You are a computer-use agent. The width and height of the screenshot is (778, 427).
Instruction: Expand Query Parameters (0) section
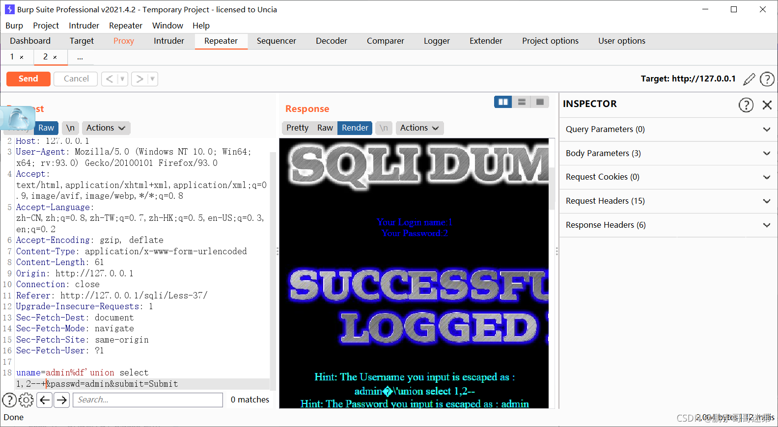coord(668,130)
